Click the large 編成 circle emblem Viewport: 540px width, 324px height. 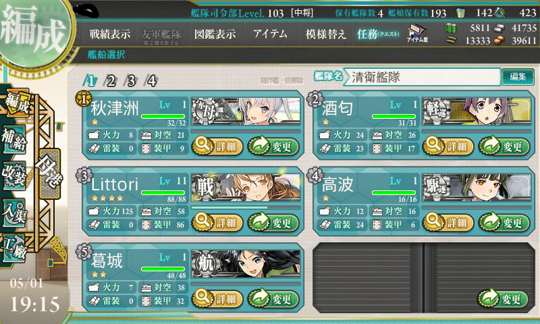(34, 32)
